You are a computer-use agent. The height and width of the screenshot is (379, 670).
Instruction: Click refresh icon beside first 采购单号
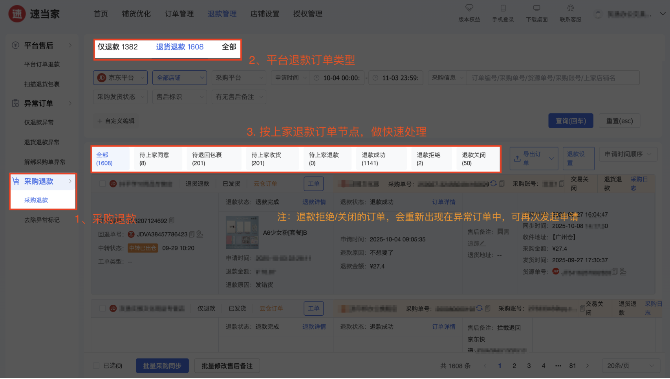tap(493, 184)
